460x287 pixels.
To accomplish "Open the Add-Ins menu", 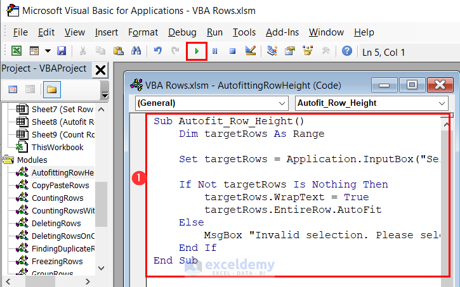I will tap(282, 32).
